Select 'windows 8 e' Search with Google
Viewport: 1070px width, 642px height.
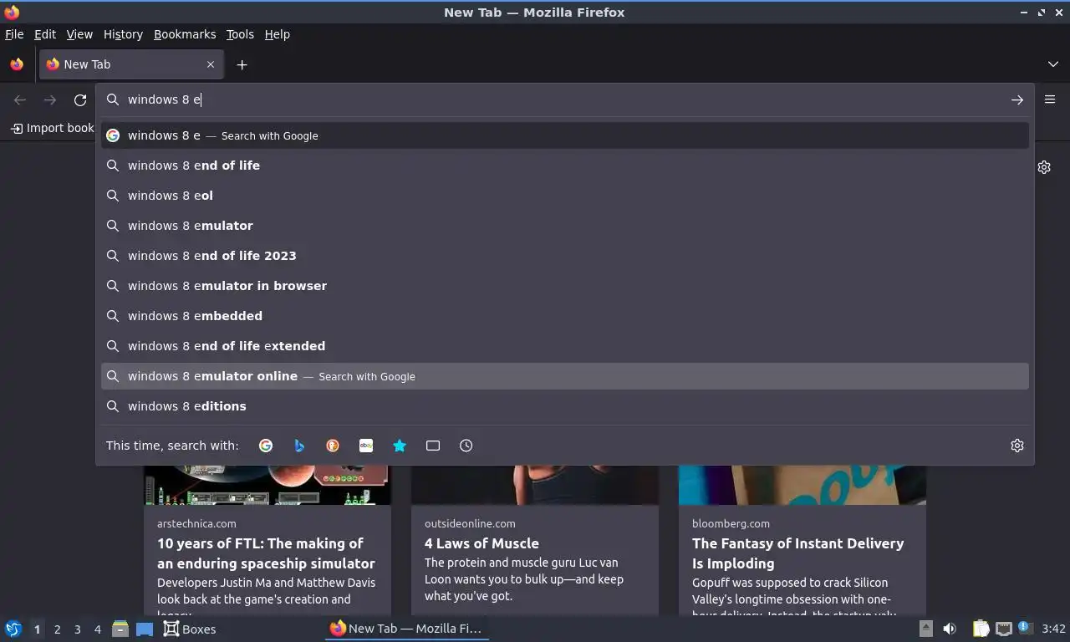tap(565, 135)
